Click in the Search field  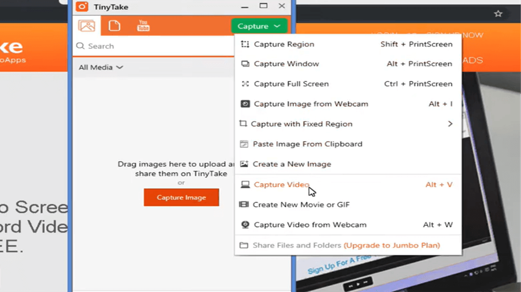point(155,46)
